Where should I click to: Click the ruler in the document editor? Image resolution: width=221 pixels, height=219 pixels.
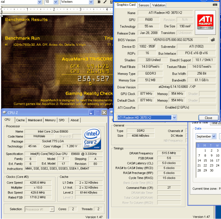click(x=57, y=9)
